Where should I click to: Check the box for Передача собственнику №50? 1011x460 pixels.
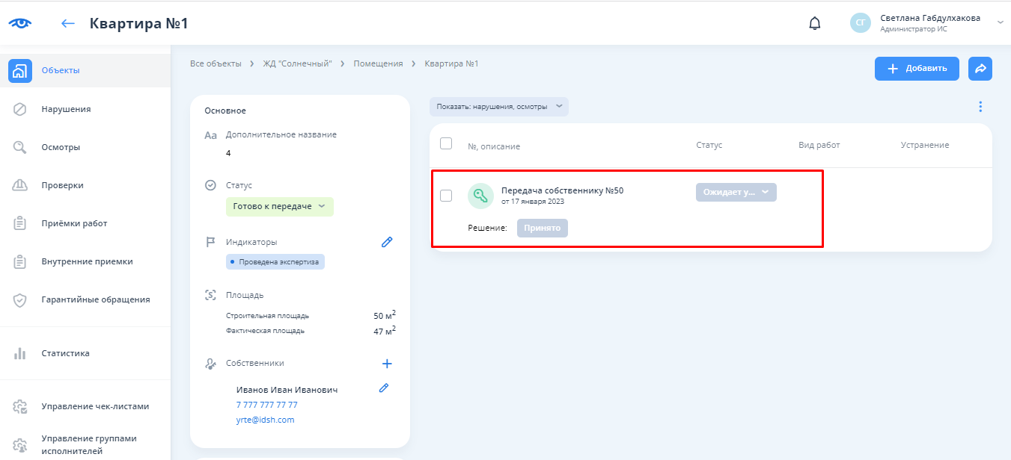click(x=446, y=196)
